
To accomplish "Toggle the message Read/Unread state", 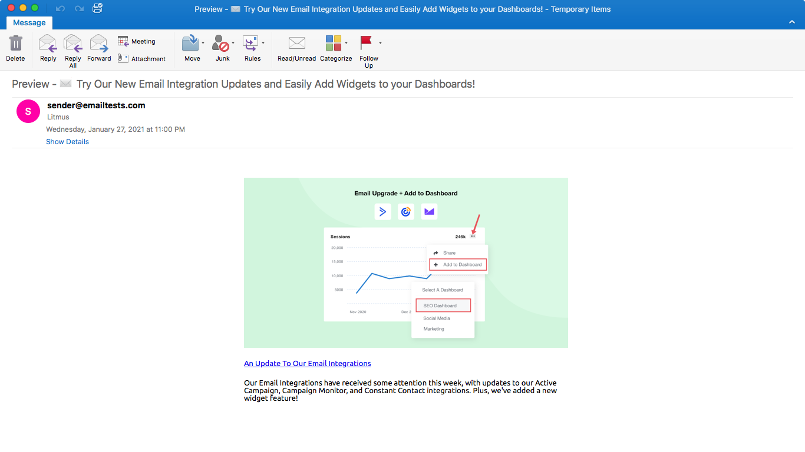I will (296, 48).
